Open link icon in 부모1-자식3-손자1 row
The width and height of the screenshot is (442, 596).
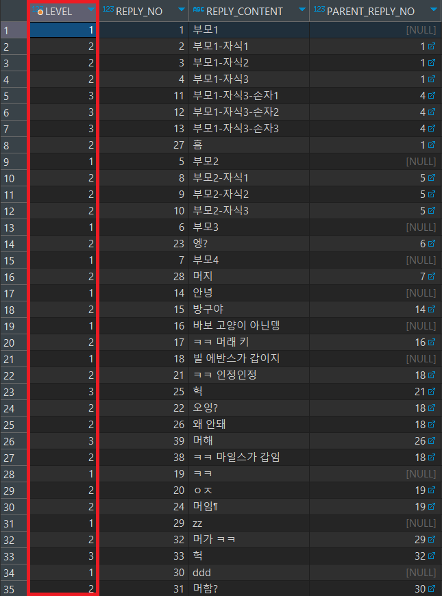point(431,95)
